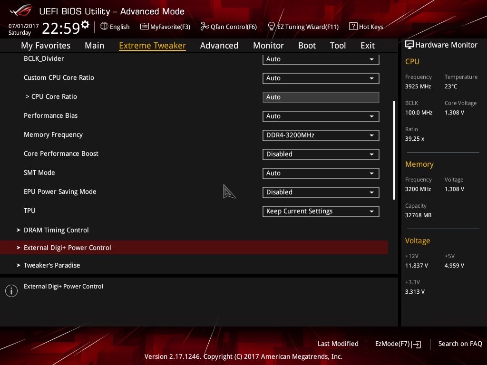
Task: Expand External Digi+ Power Control submenu
Action: click(x=194, y=247)
